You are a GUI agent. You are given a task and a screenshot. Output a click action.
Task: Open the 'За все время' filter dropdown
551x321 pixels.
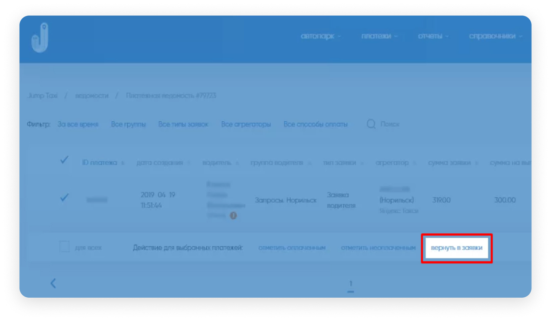78,124
